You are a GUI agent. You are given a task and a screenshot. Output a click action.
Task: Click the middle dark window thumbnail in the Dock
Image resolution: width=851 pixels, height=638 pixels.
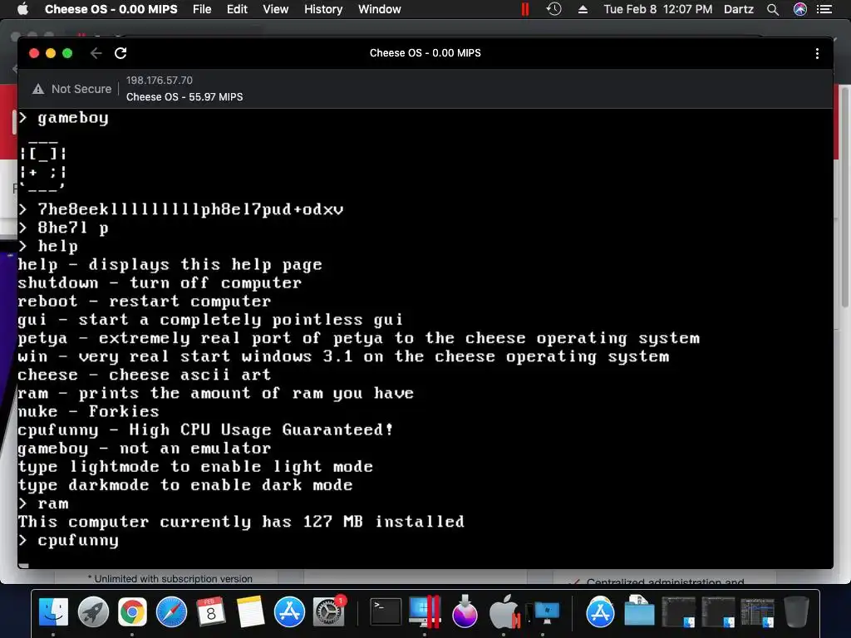pos(718,612)
